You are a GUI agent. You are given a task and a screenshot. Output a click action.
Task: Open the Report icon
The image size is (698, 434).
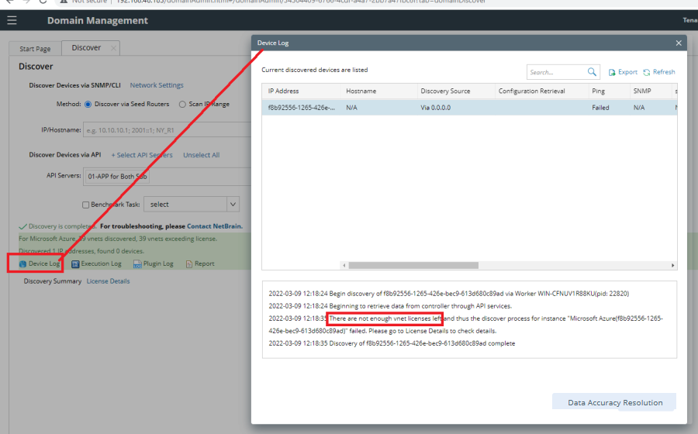(x=189, y=264)
